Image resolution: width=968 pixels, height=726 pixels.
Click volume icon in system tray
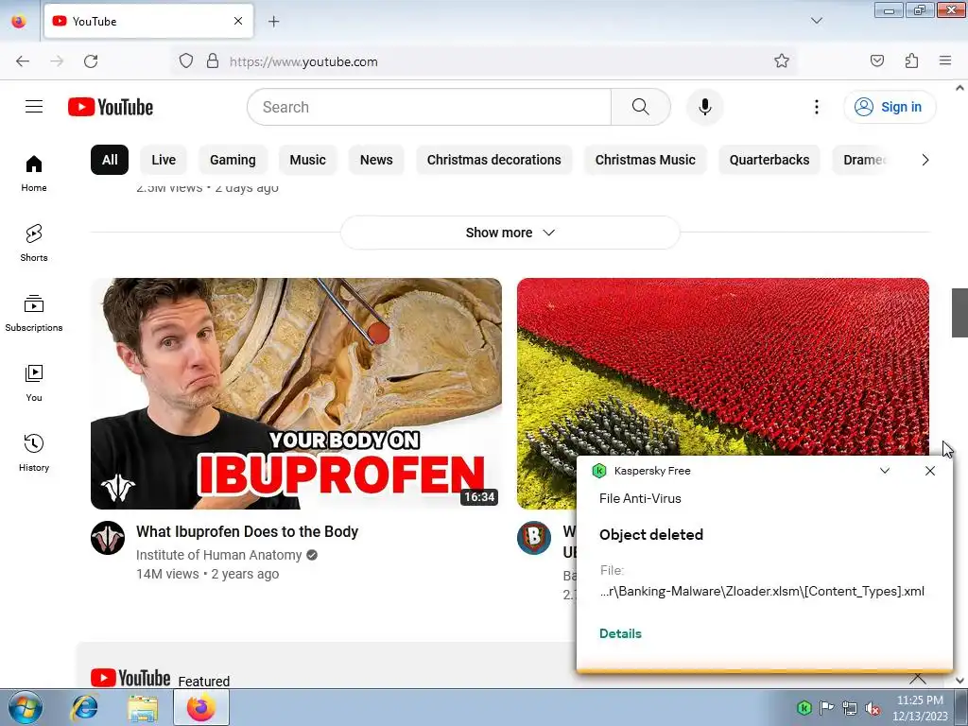[x=873, y=708]
